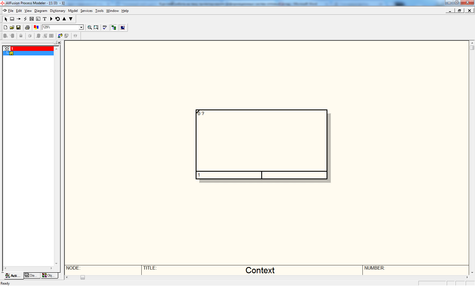Click the Go to Sibling Diagram circular arrow
Screen dimensions: 475x297
pos(58,19)
